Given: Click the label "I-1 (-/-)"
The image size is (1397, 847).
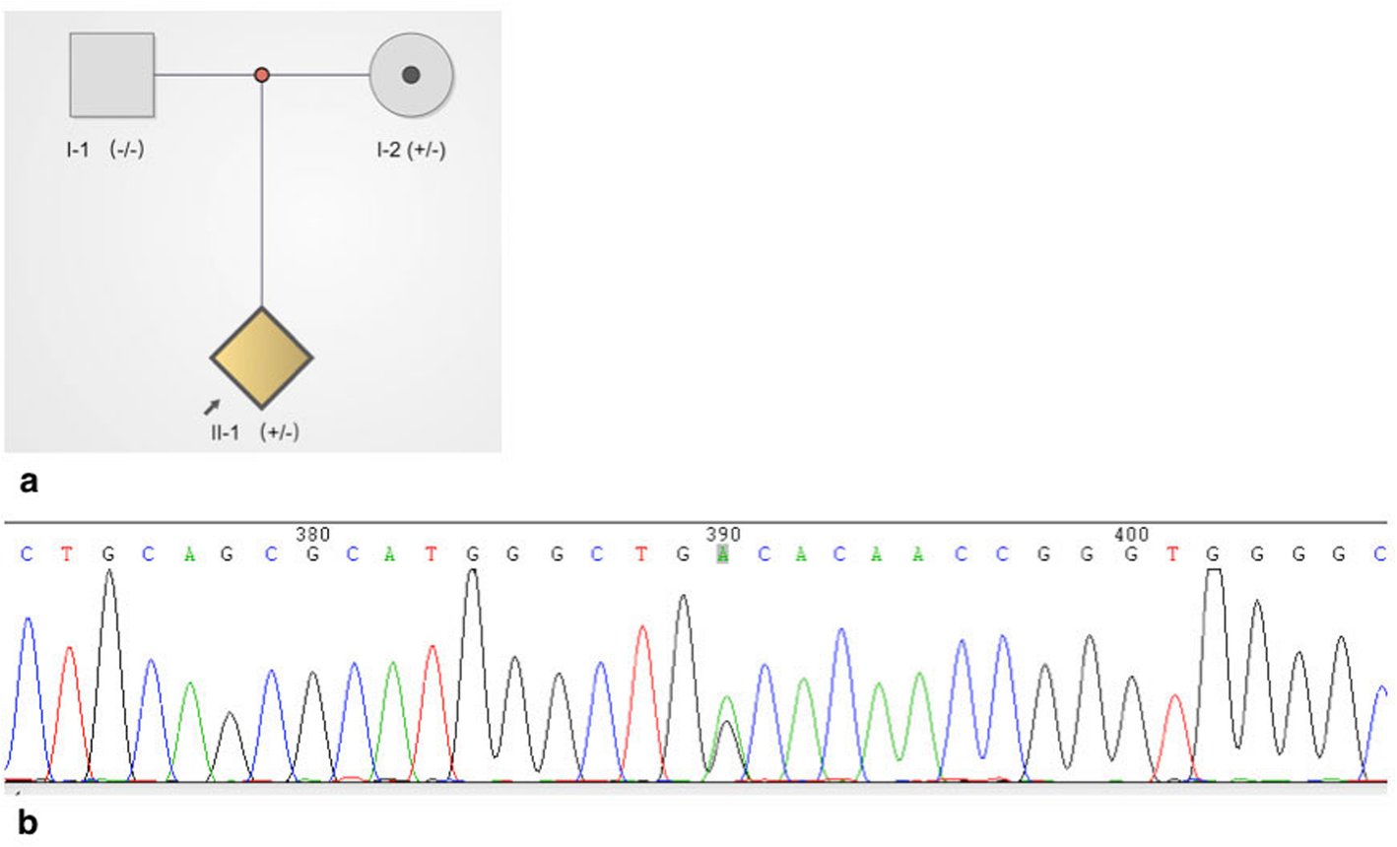Looking at the screenshot, I should click(x=105, y=151).
